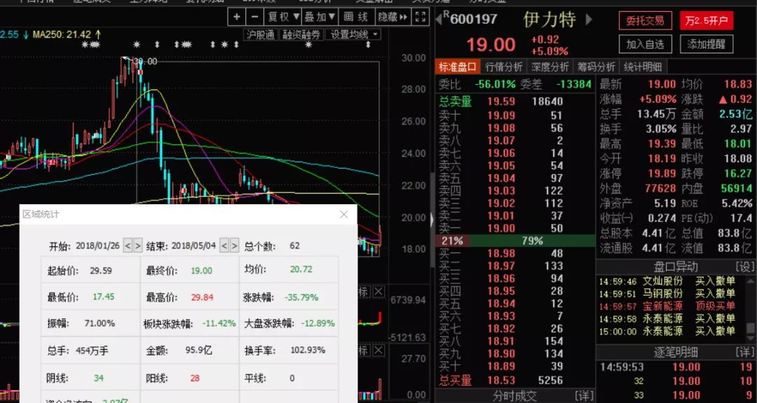Click the 委托交易 button
The height and width of the screenshot is (403, 757).
pos(645,21)
